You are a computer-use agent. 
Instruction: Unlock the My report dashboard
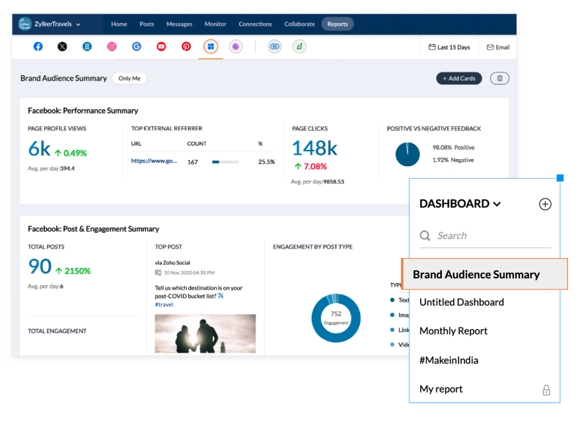pos(546,390)
